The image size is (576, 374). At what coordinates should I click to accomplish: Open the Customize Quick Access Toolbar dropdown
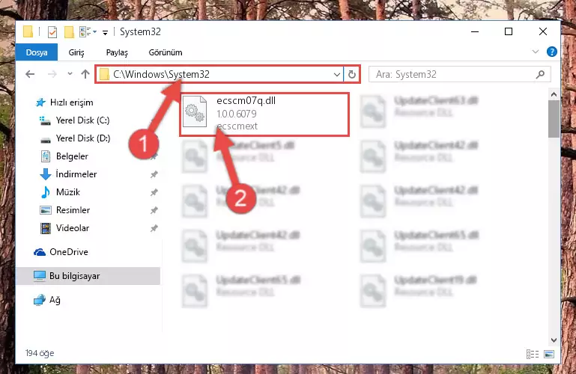(x=105, y=33)
